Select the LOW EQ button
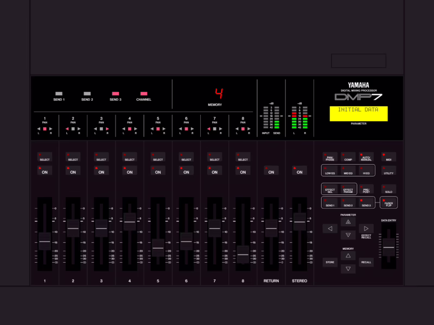The width and height of the screenshot is (434, 325). coord(330,170)
